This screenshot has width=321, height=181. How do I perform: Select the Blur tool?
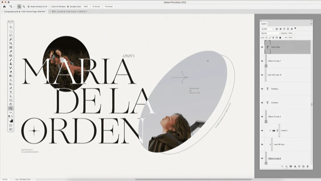coord(11,80)
